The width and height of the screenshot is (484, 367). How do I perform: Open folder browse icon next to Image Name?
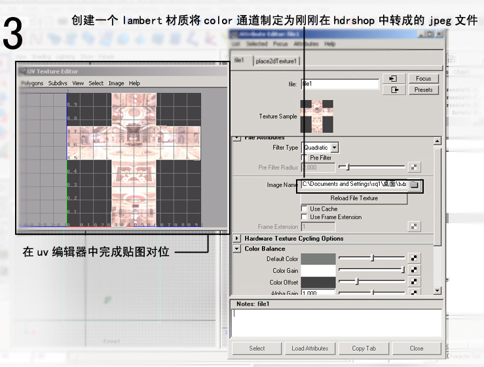point(414,184)
